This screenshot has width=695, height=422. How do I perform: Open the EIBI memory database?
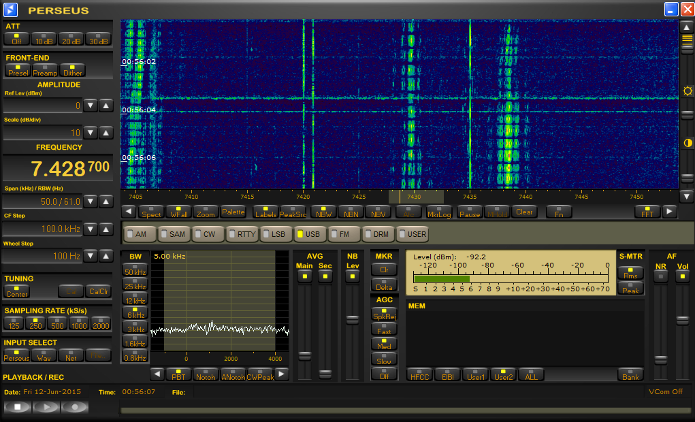[x=448, y=374]
